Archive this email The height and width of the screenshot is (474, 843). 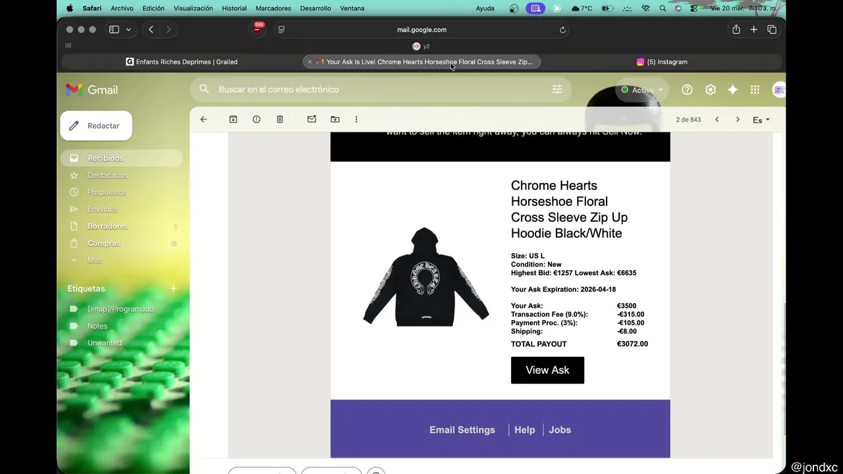[x=233, y=119]
